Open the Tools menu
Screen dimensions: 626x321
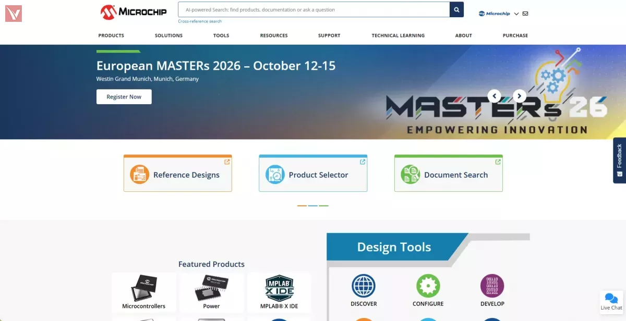coord(221,35)
